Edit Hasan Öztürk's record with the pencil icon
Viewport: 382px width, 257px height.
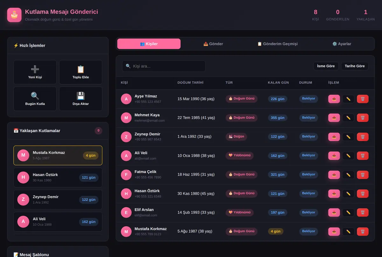tap(348, 194)
